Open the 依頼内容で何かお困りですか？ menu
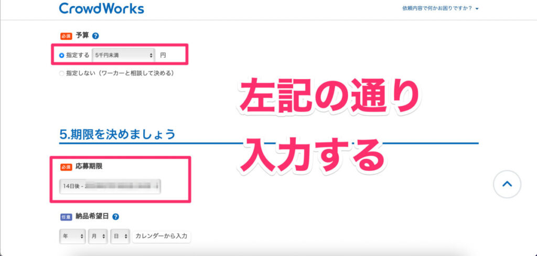 (437, 9)
